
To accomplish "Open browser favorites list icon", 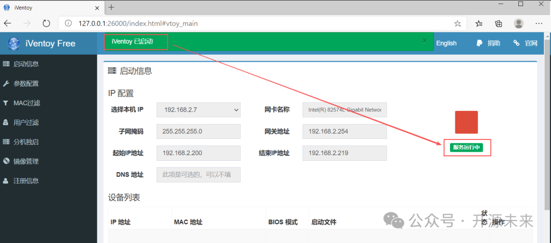I will coord(479,23).
